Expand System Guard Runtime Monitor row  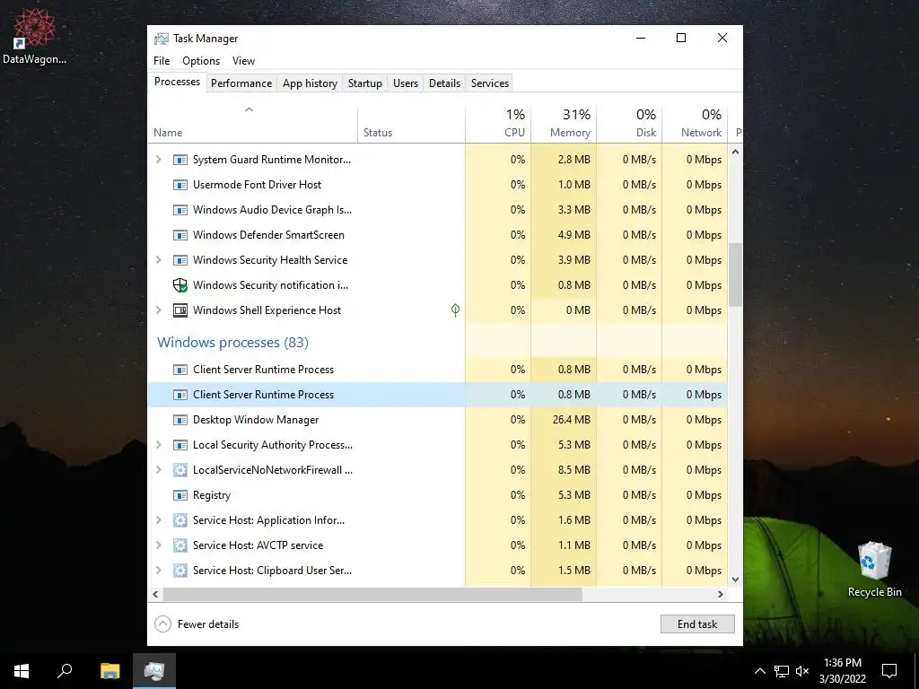(x=158, y=160)
